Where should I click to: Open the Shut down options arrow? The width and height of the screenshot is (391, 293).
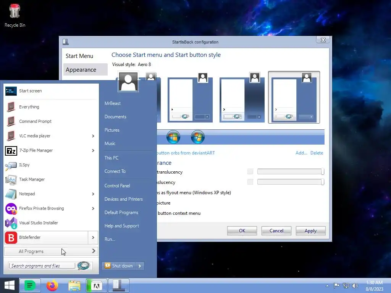(x=140, y=266)
